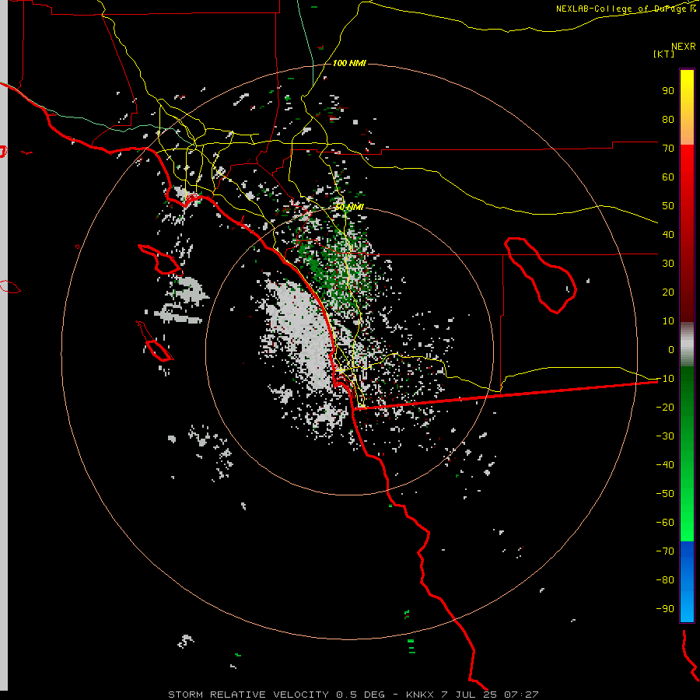Click the Salton Sea red outline on map
700x700 pixels.
[541, 275]
